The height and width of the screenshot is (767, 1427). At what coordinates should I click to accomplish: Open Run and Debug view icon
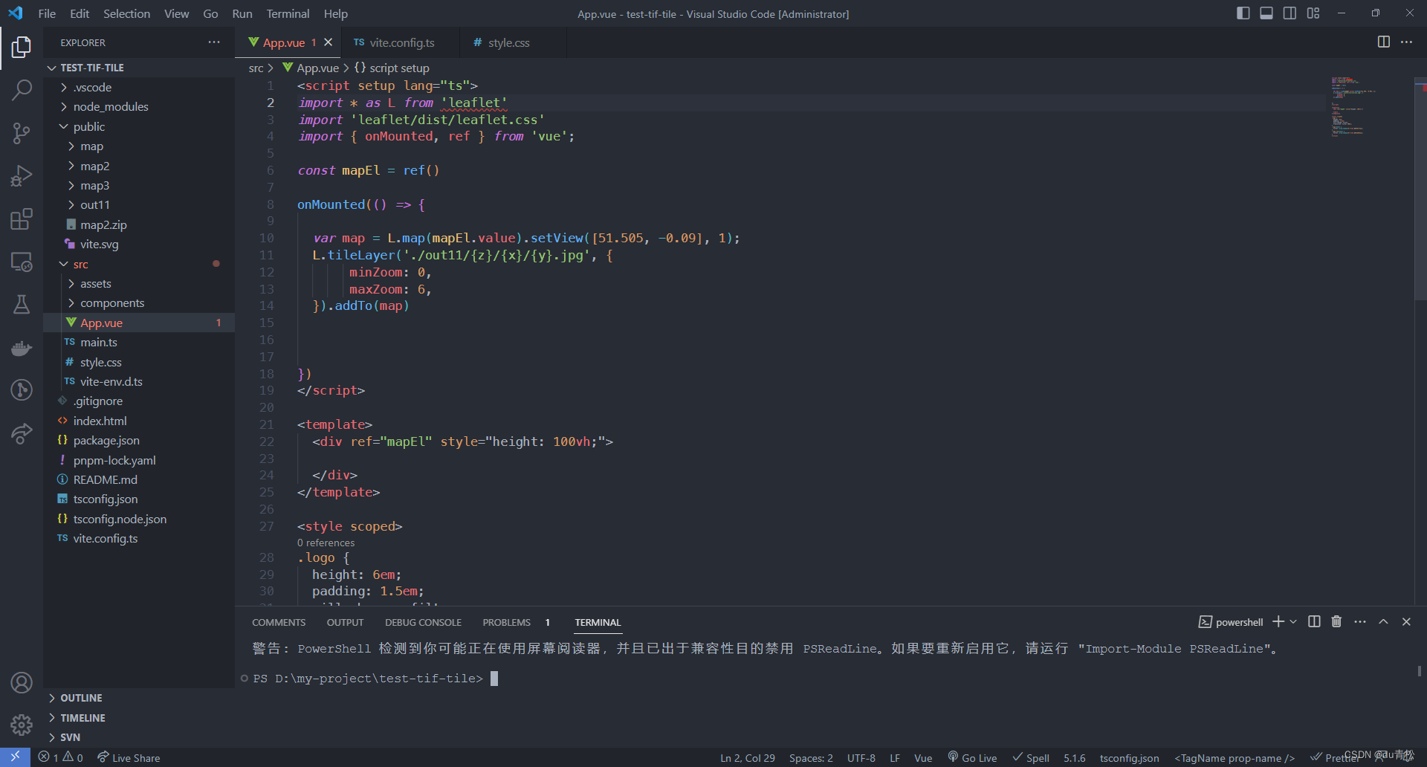click(x=22, y=176)
